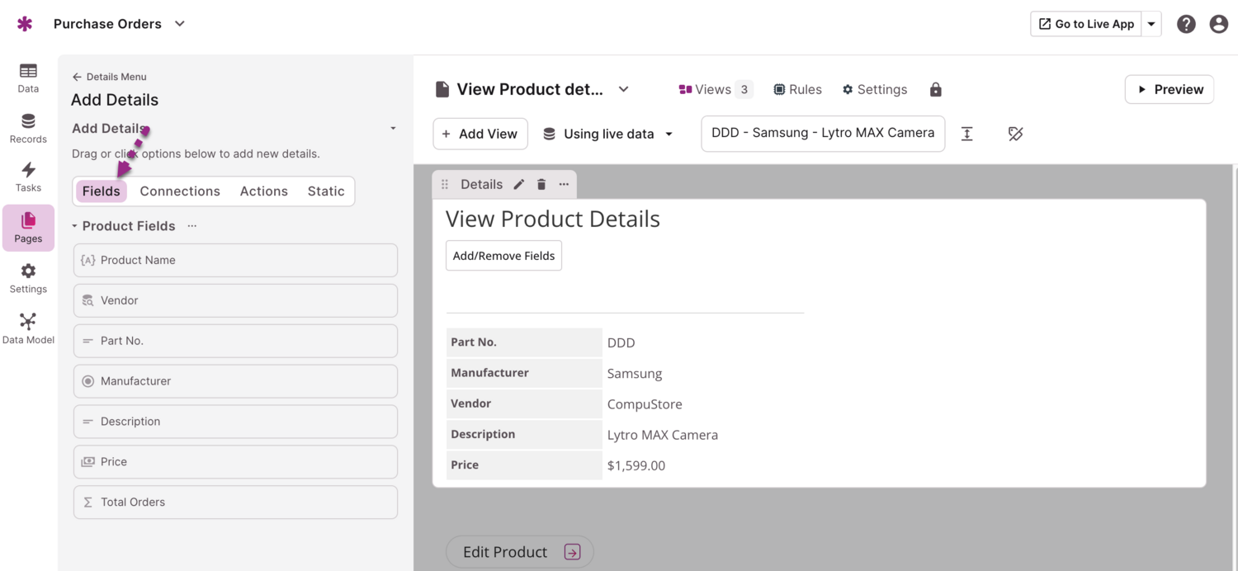This screenshot has width=1238, height=571.
Task: Switch to the Connections tab
Action: click(x=180, y=191)
